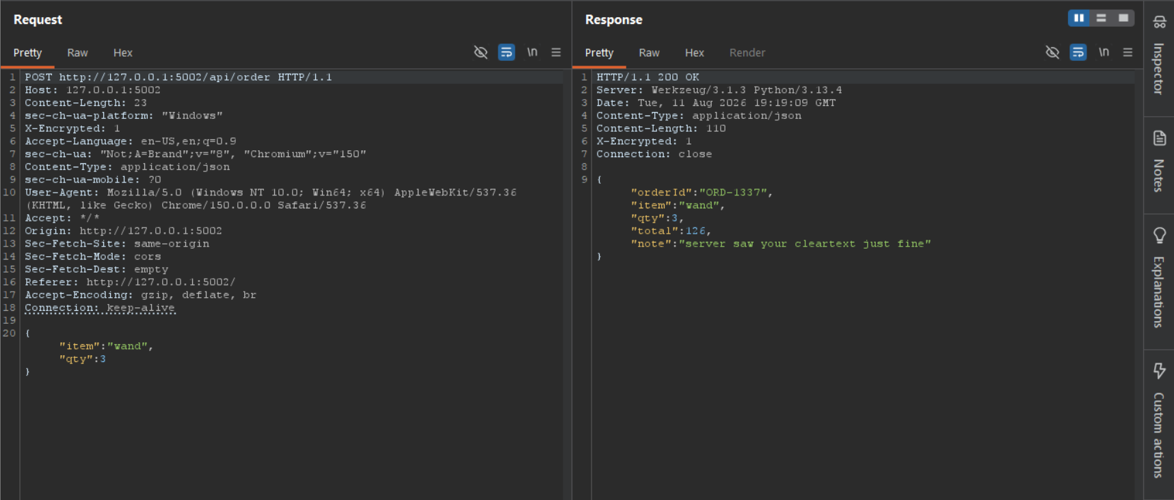Click the Connection: close response header
This screenshot has height=500, width=1174.
coord(654,154)
